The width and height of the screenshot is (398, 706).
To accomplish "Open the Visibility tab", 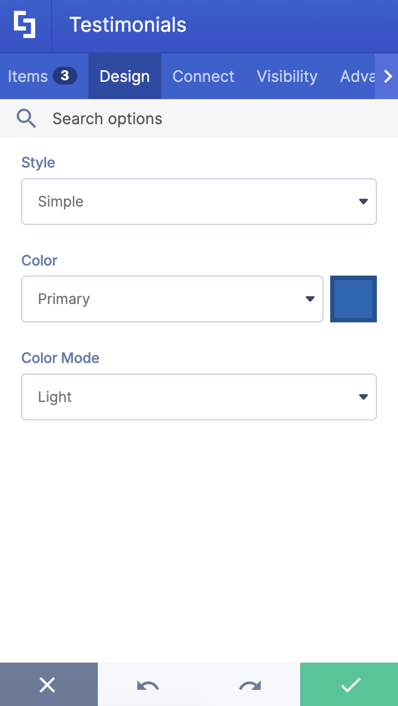I will (x=287, y=76).
